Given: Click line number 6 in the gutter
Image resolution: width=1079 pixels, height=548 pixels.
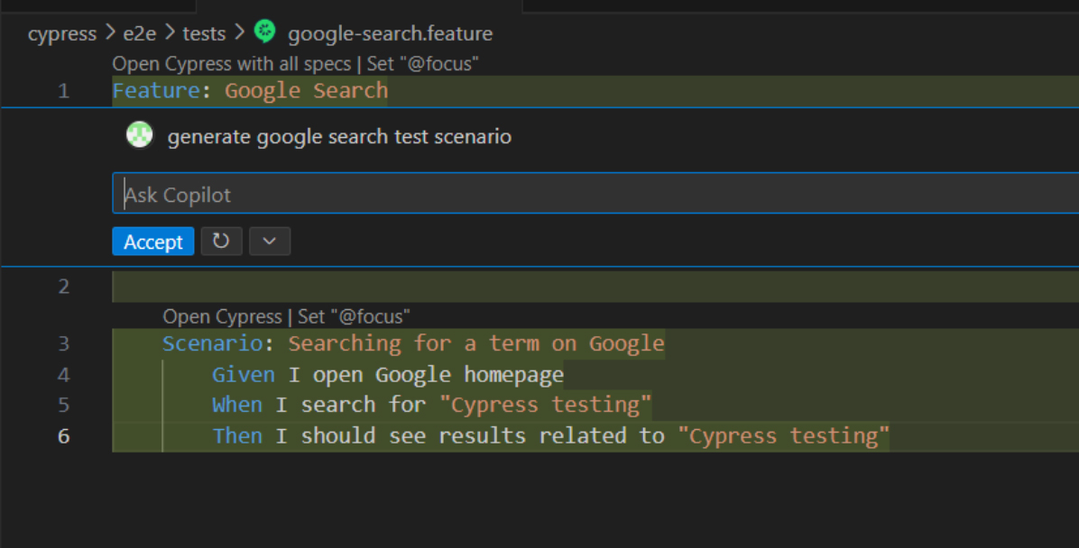Looking at the screenshot, I should click(x=63, y=436).
